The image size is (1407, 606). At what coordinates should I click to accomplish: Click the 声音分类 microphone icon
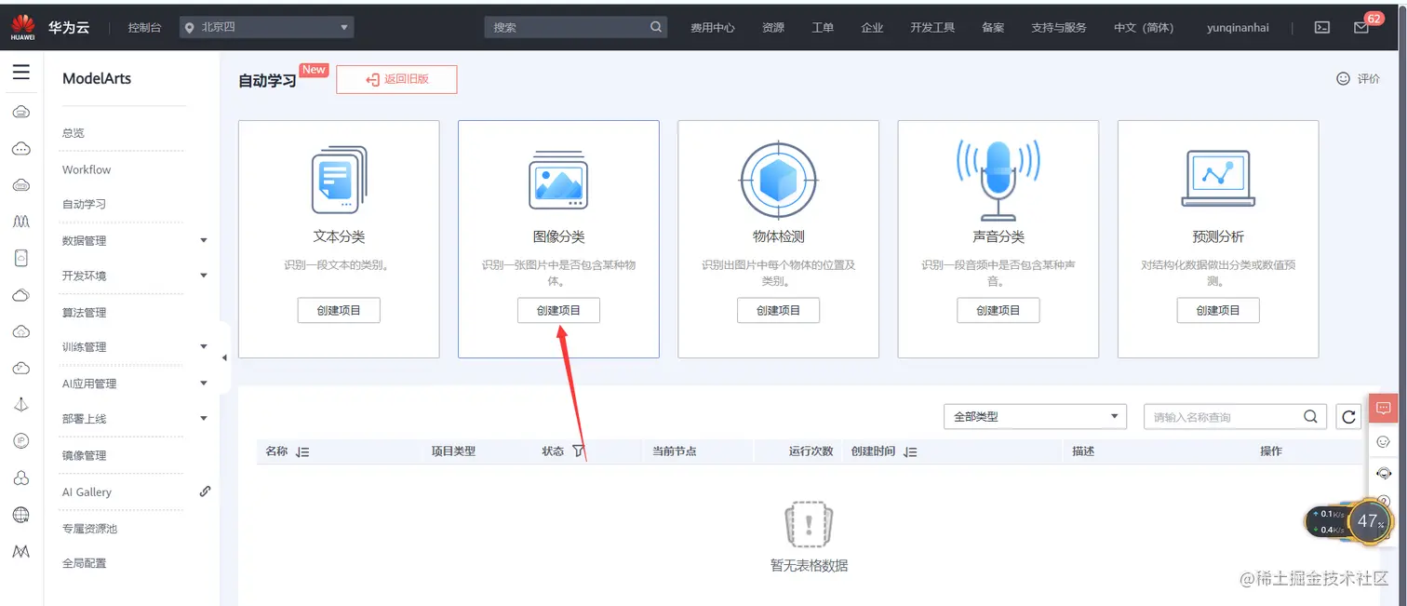998,180
